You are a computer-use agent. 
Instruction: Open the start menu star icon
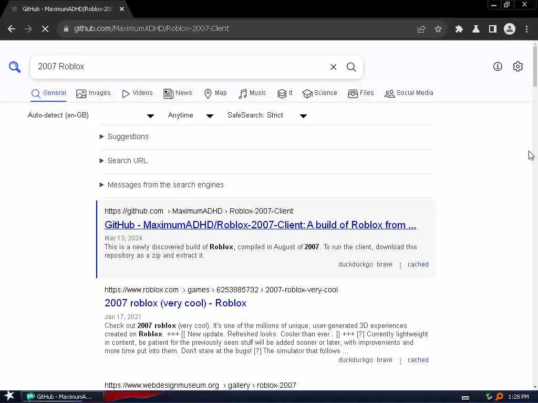pos(9,396)
